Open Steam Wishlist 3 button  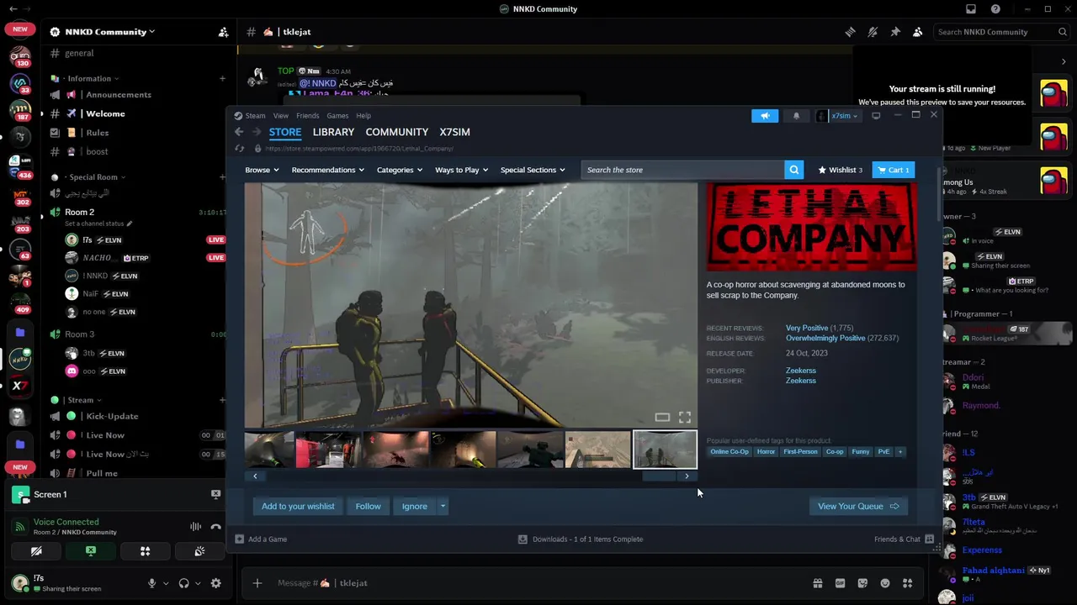pos(840,170)
